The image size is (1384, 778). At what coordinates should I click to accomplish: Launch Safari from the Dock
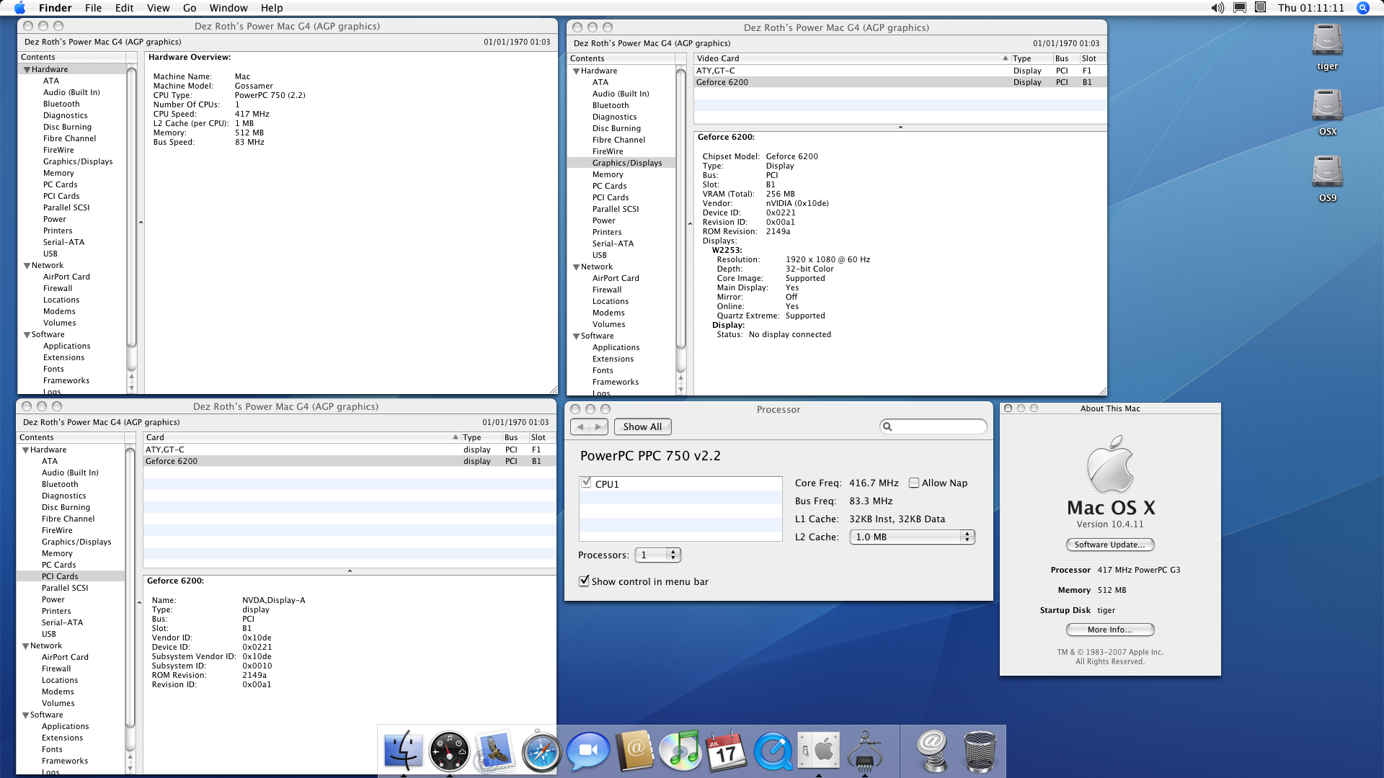point(541,751)
